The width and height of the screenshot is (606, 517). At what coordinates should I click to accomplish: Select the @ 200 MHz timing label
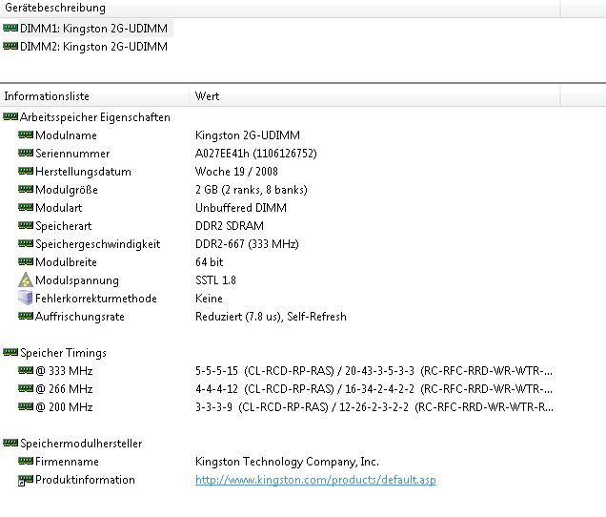pyautogui.click(x=64, y=407)
